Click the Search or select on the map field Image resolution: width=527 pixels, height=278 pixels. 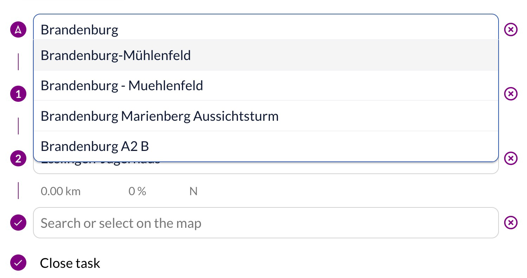266,223
